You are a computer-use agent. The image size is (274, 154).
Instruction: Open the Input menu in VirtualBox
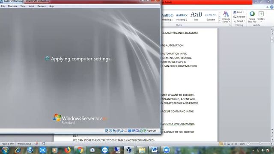click(31, 6)
